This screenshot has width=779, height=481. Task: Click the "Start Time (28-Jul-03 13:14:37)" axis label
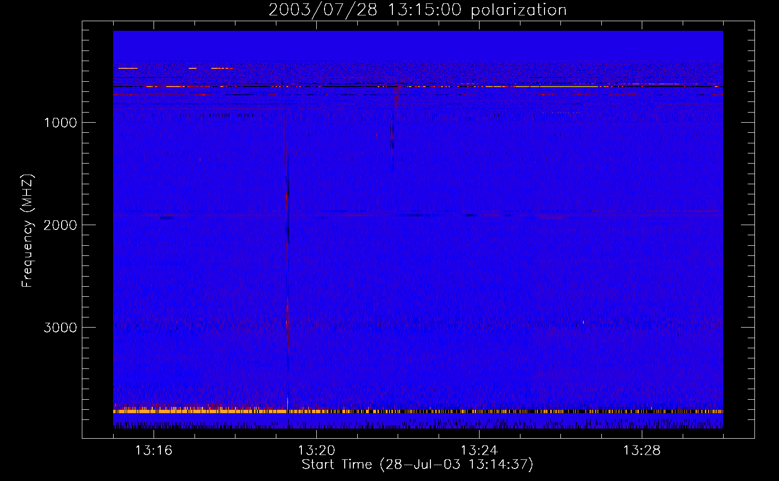pos(417,465)
